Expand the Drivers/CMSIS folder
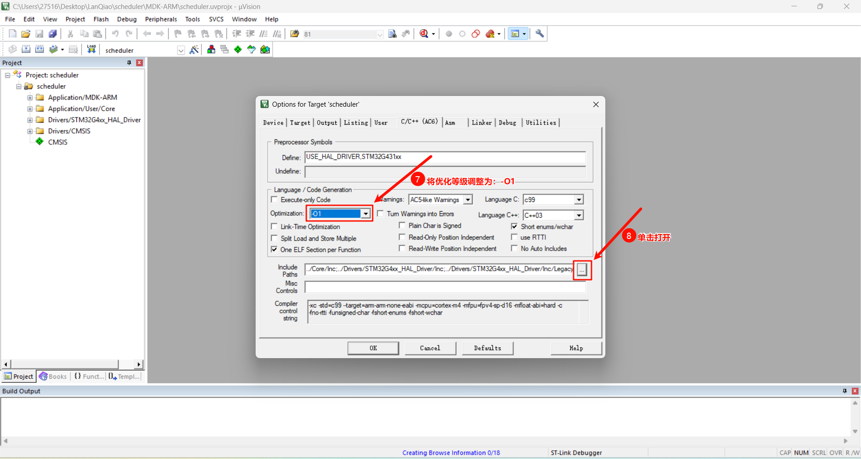Viewport: 861px width, 459px height. (x=30, y=131)
